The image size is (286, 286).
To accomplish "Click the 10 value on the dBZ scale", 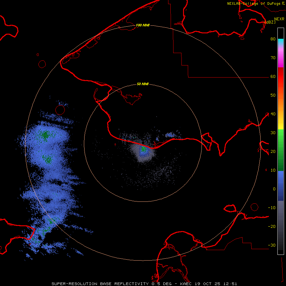I will (273, 170).
